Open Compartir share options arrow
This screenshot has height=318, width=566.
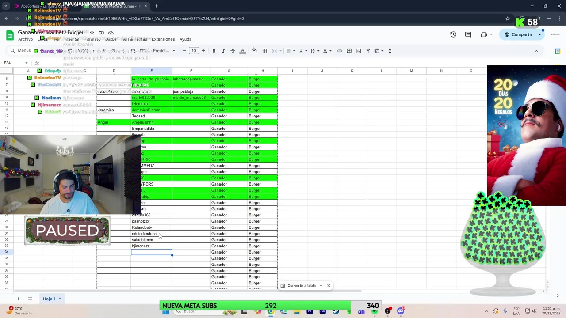coord(540,34)
